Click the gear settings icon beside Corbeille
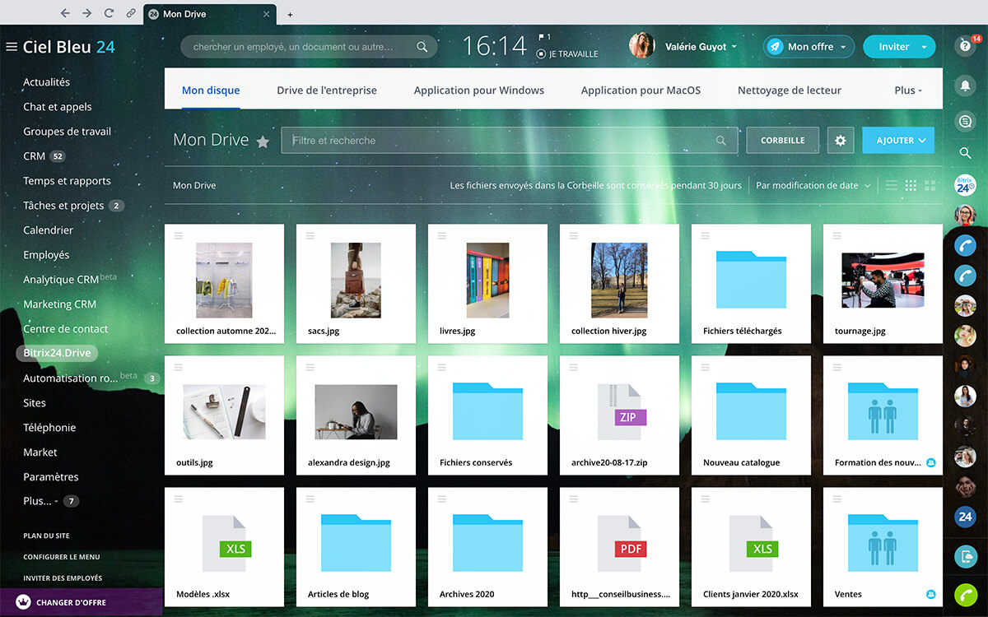The width and height of the screenshot is (988, 617). (840, 141)
